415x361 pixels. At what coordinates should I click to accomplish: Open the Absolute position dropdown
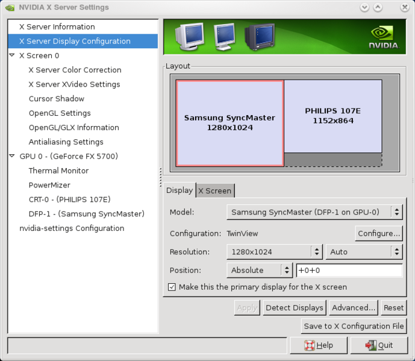260,271
